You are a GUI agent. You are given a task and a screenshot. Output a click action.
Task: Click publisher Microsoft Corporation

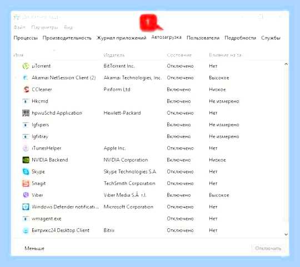pyautogui.click(x=128, y=207)
